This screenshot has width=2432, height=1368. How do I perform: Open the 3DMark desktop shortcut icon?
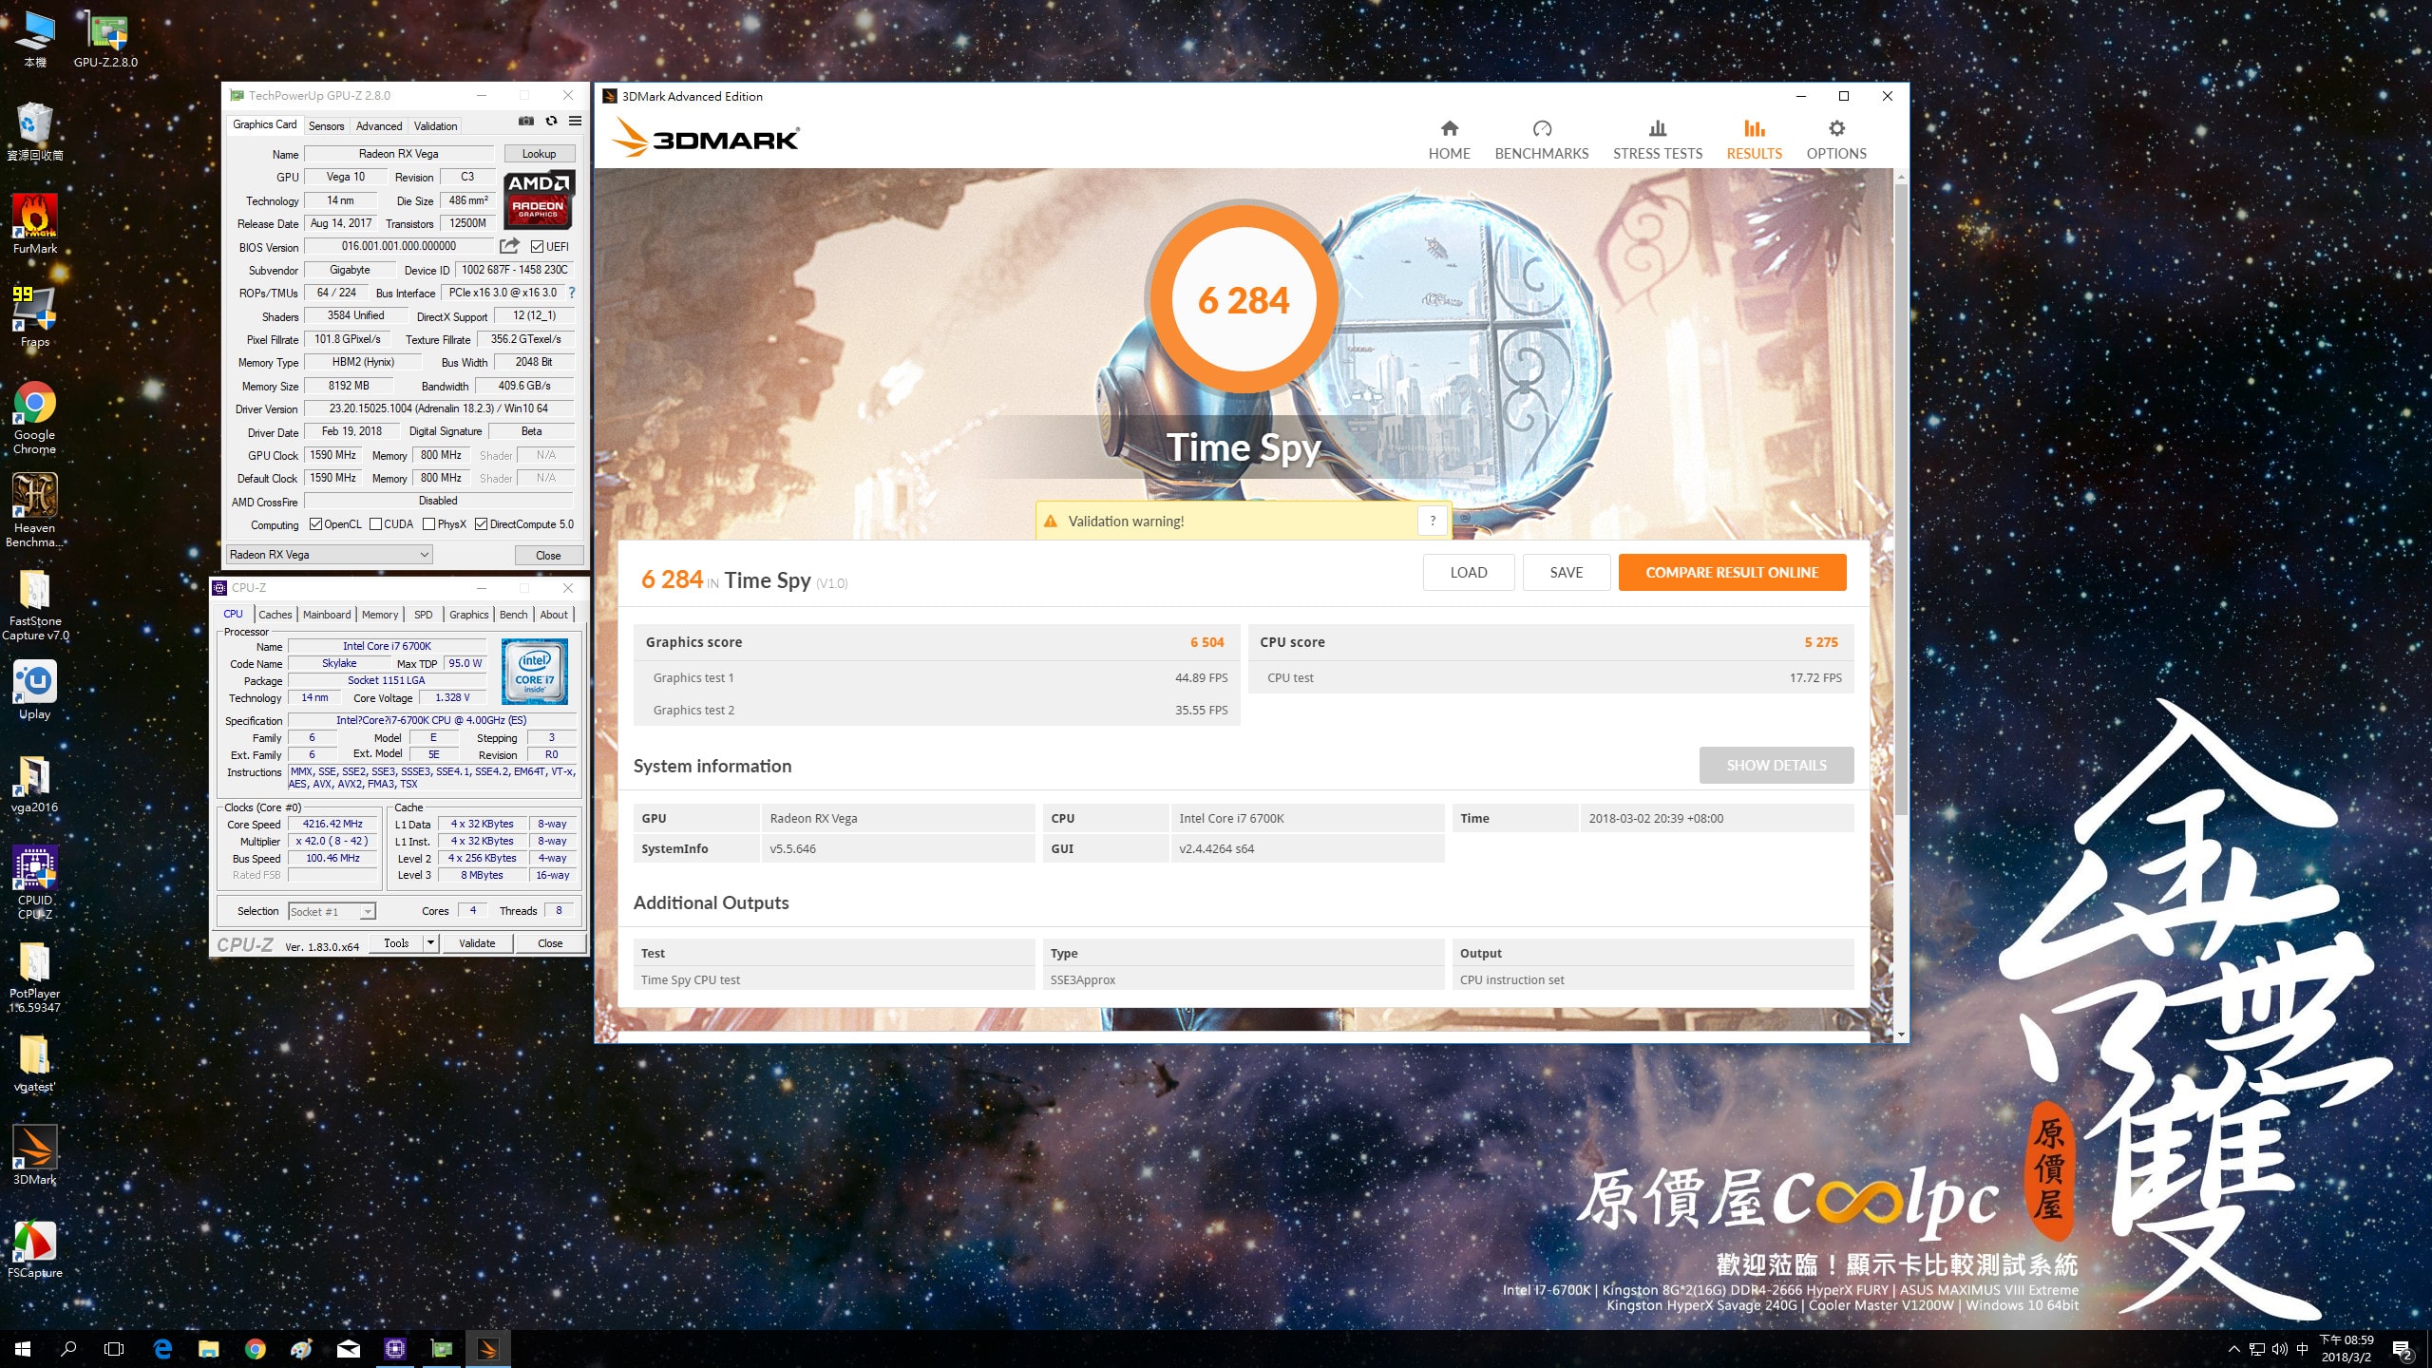tap(35, 1155)
